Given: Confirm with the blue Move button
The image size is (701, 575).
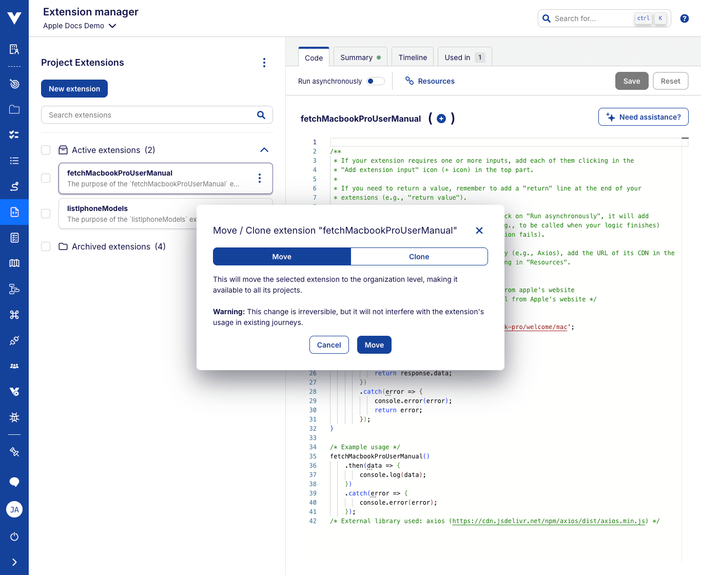Looking at the screenshot, I should pyautogui.click(x=374, y=345).
